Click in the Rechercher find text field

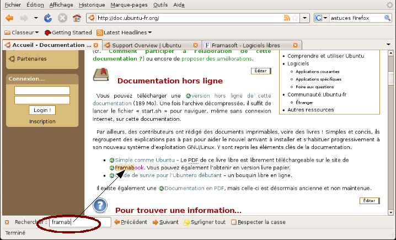click(x=80, y=222)
